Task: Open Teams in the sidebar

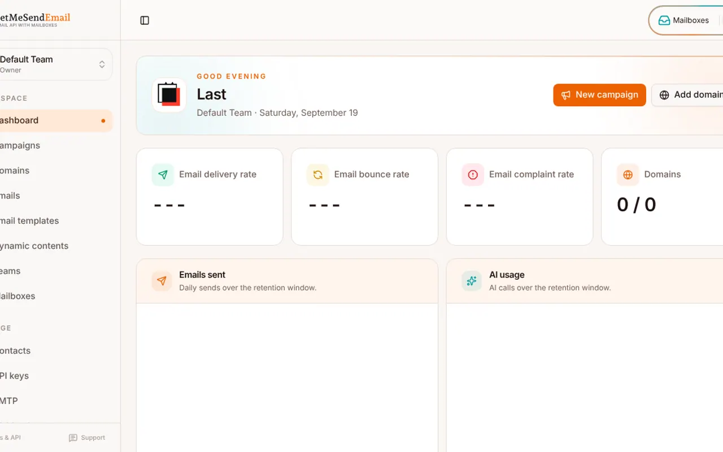Action: [55, 271]
